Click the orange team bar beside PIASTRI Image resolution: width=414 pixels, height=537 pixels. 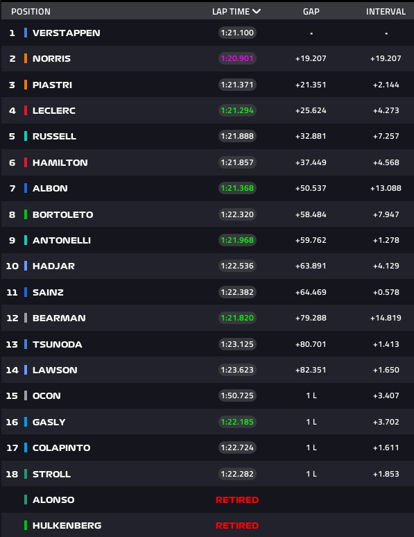coord(26,85)
